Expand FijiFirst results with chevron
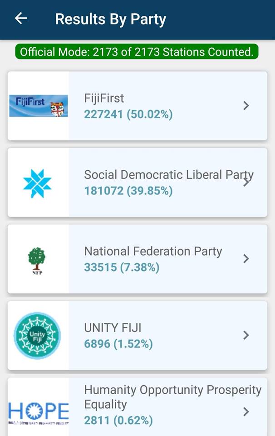The image size is (275, 436). tap(246, 106)
